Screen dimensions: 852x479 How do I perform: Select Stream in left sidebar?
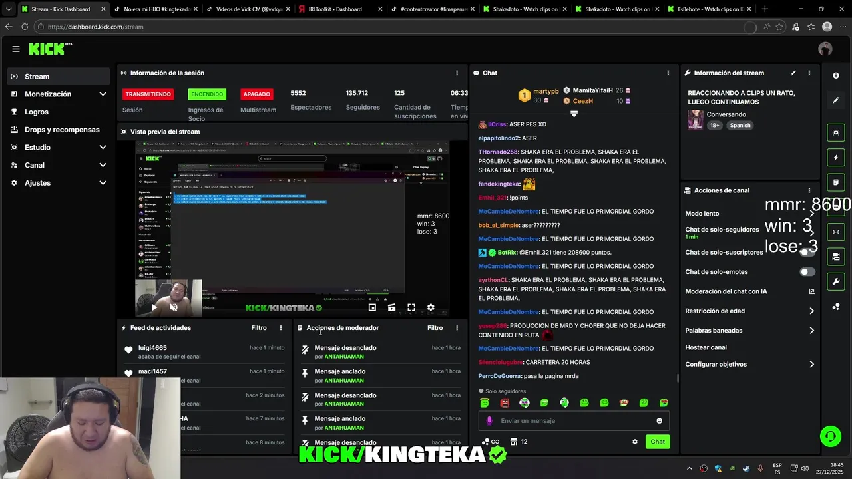(x=59, y=77)
